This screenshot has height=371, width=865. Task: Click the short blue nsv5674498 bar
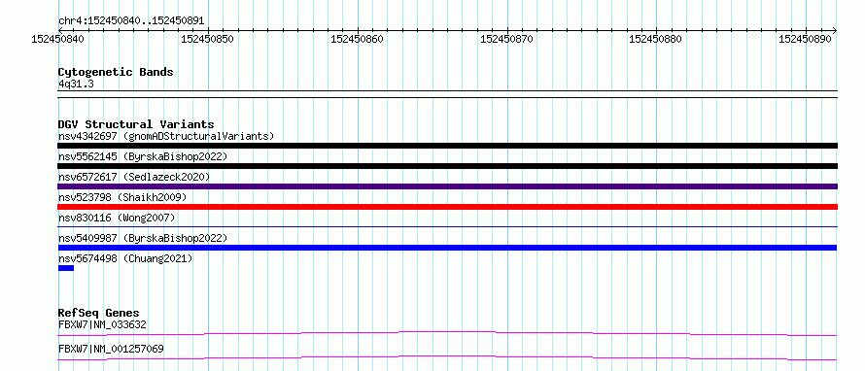tap(66, 268)
